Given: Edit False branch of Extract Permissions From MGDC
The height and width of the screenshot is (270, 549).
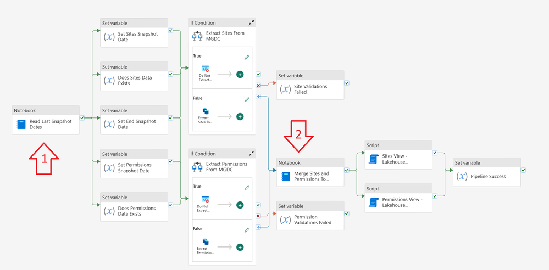Looking at the screenshot, I should pos(247,230).
